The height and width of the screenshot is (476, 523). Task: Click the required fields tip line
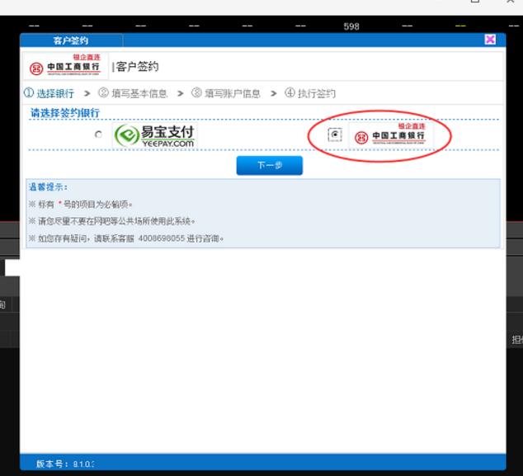(x=81, y=204)
